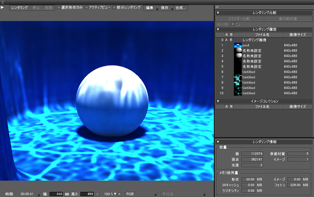Viewport: 314px width, 197px height.
Task: Click the white play triangle beside レンダリング
Action: [2, 7]
